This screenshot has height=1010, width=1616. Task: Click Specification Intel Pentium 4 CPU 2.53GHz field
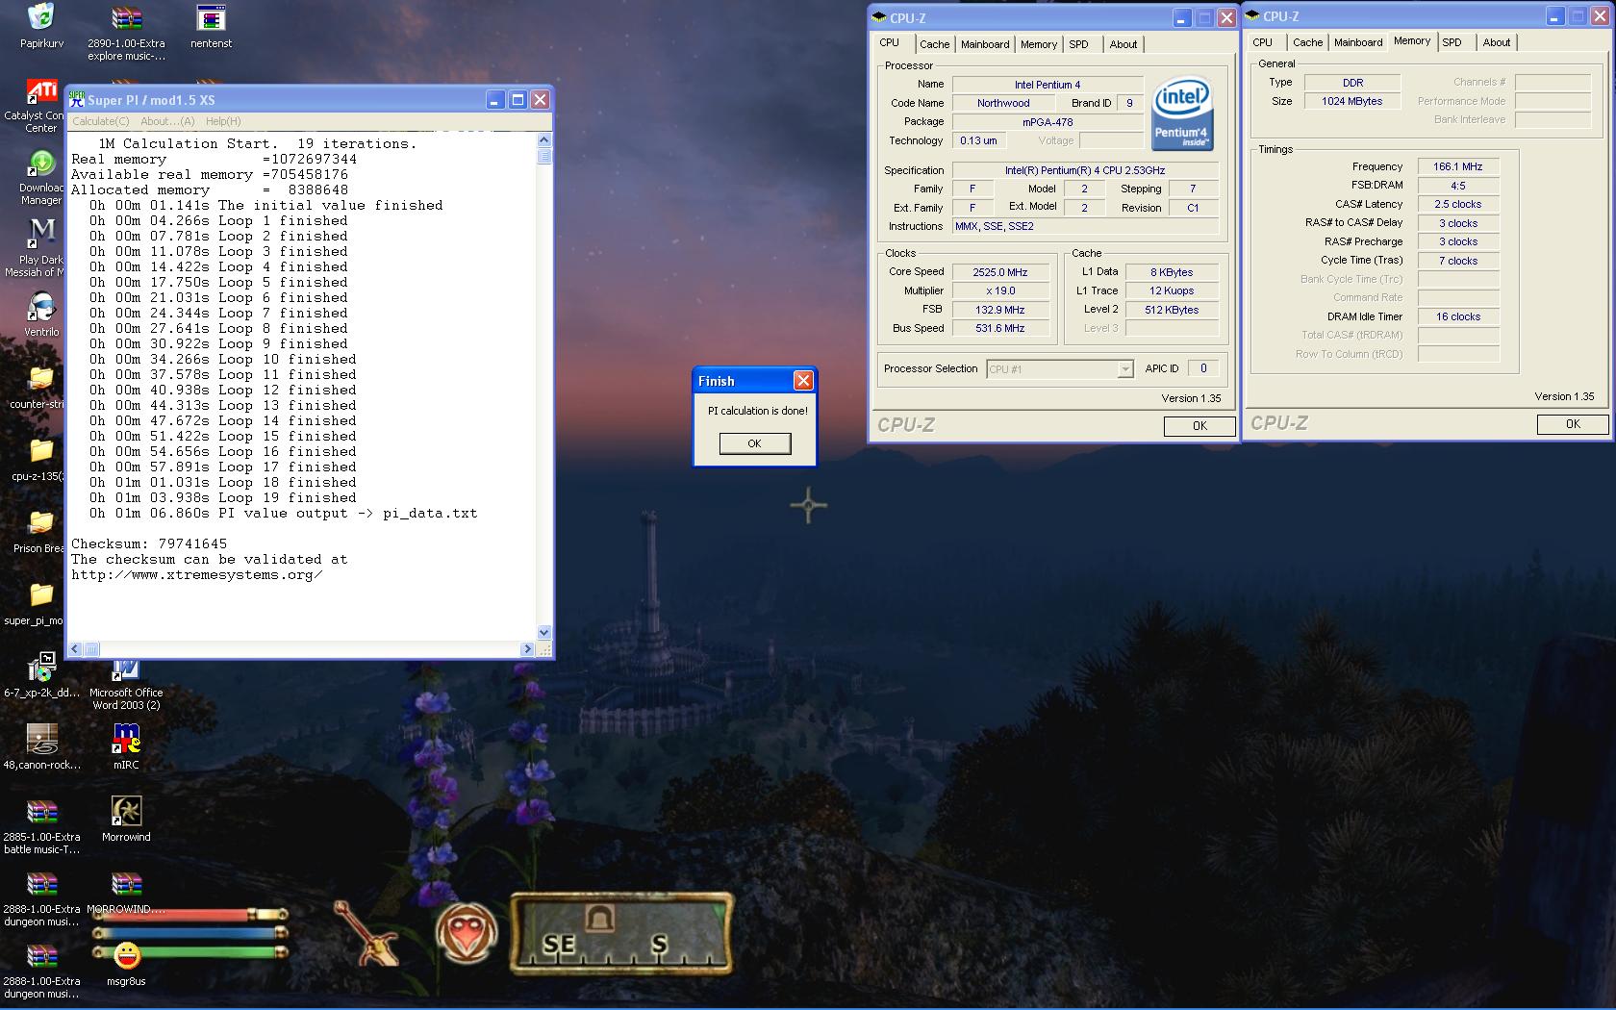(1085, 170)
